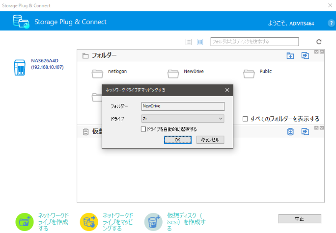Click the virtual disk section database icon
The width and height of the screenshot is (336, 233).
85,132
